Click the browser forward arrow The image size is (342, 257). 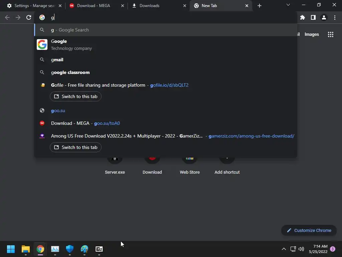pos(18,17)
